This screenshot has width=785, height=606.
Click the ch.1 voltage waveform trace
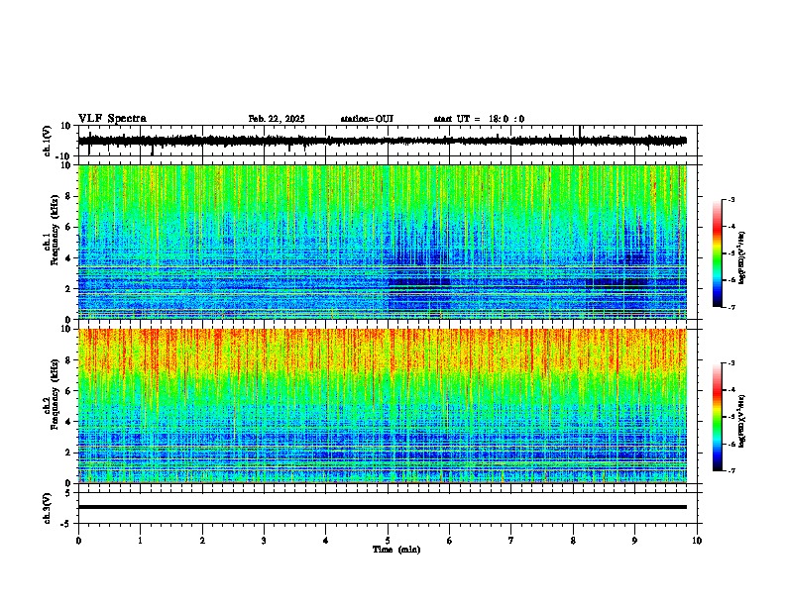pyautogui.click(x=383, y=141)
